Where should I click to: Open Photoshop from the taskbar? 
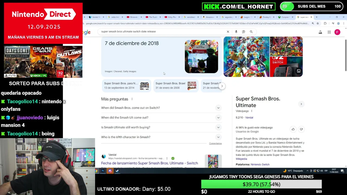coord(103,171)
